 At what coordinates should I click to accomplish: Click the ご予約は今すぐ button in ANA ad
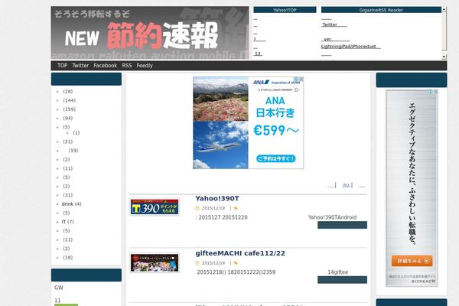(276, 158)
